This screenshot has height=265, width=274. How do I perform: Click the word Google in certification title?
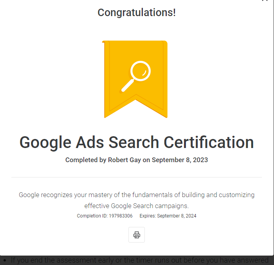click(x=45, y=143)
